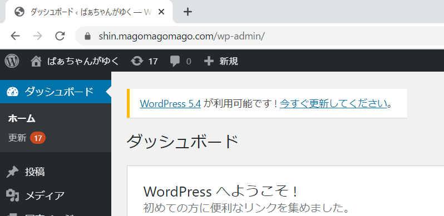
Task: Click ばぁちゃんがゆく site name in admin bar
Action: click(x=83, y=61)
